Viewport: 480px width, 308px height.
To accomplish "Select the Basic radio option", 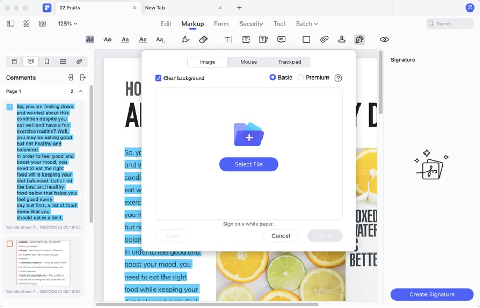I will click(x=272, y=78).
